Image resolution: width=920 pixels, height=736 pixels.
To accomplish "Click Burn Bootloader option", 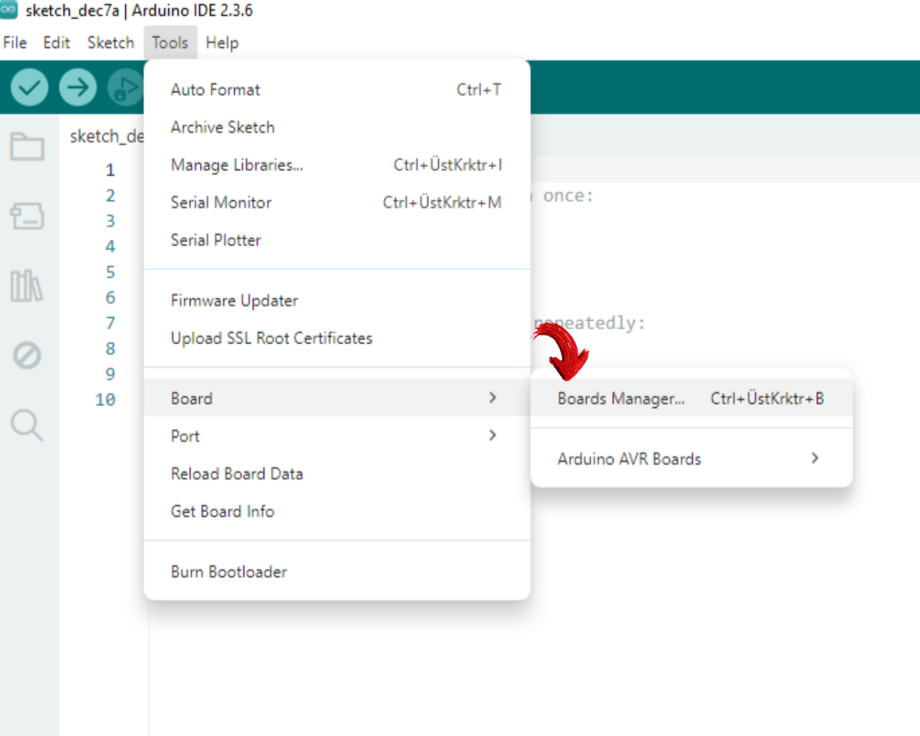I will click(x=228, y=572).
